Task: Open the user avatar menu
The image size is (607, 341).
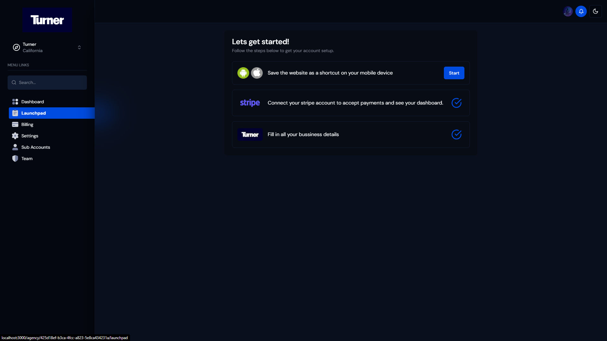Action: (x=568, y=11)
